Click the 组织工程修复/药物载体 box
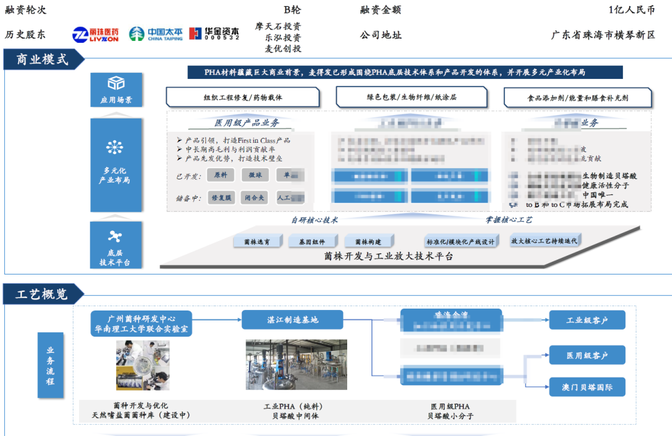672x436 pixels. point(242,98)
